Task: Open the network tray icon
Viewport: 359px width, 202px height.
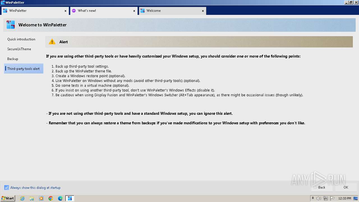Action: click(x=326, y=198)
